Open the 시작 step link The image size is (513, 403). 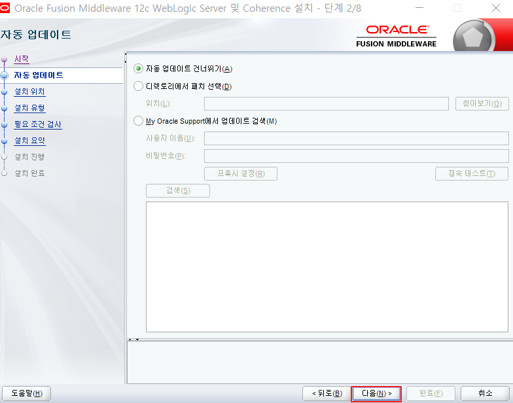22,59
